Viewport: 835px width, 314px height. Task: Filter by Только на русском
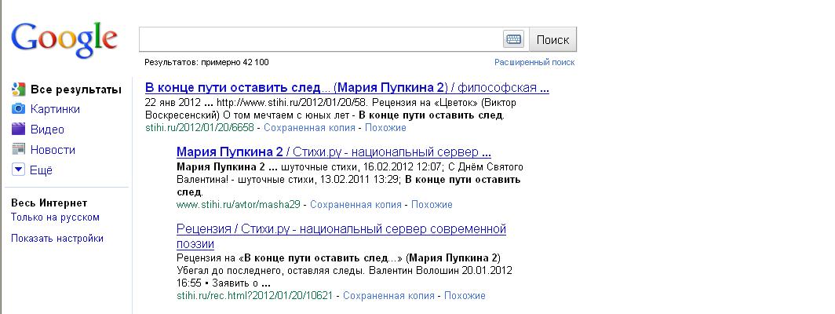click(56, 217)
